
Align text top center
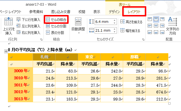pyautogui.click(x=156, y=19)
